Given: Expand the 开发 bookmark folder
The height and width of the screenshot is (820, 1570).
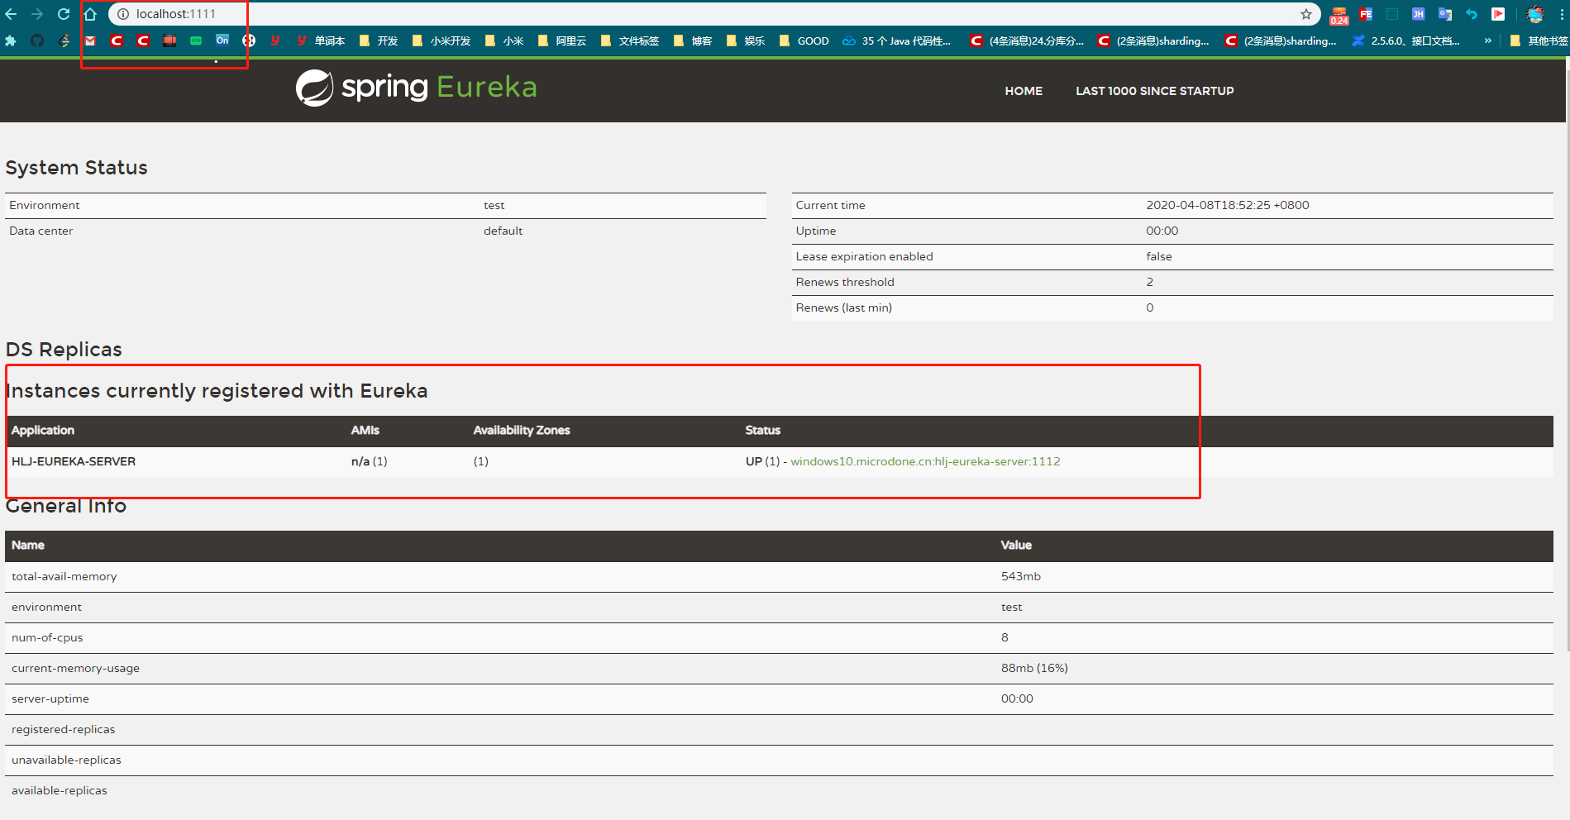Looking at the screenshot, I should pyautogui.click(x=379, y=41).
